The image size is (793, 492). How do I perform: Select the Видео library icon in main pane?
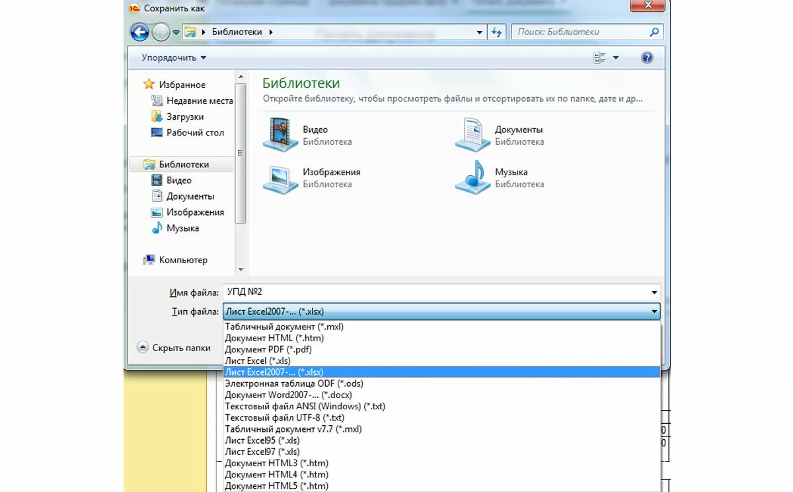point(280,134)
